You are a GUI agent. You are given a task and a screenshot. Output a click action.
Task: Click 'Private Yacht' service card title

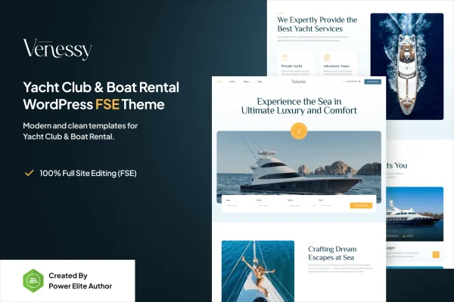click(x=291, y=66)
